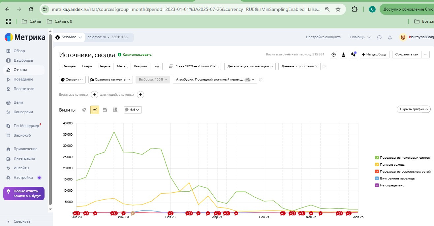Viewport: 434px width, 226px height.
Task: Click Сохранить как button
Action: click(407, 54)
